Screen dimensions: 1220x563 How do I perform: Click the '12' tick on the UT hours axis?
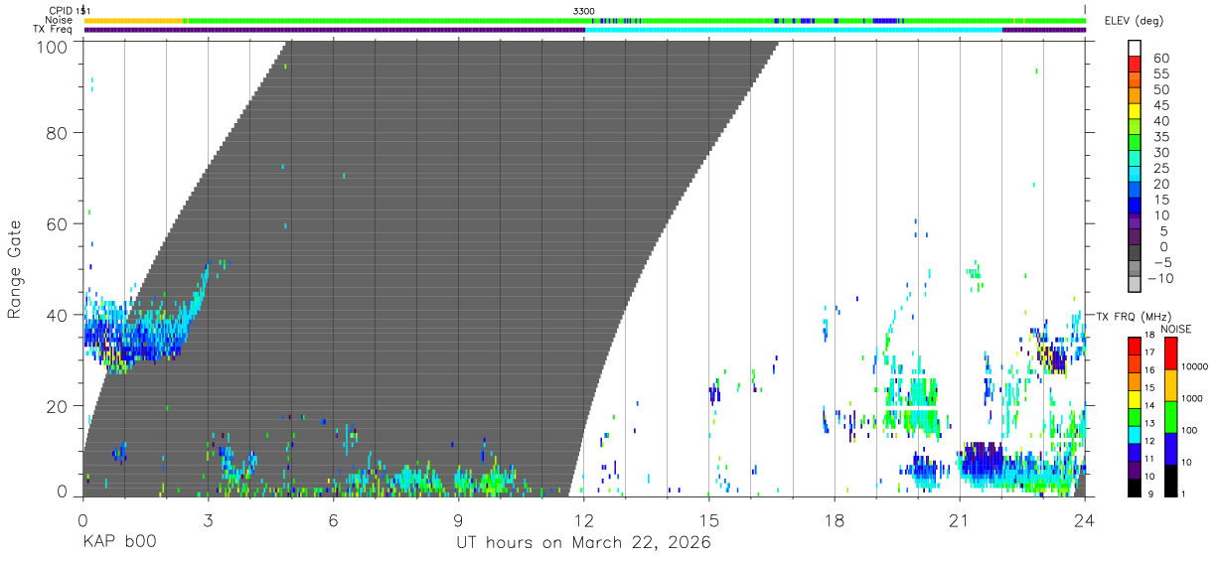point(583,518)
